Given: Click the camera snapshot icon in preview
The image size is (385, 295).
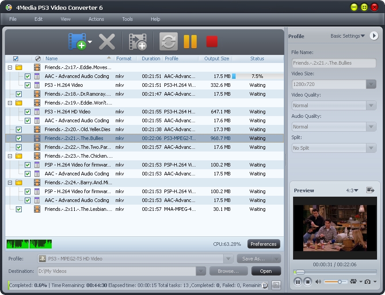Looking at the screenshot, I should click(x=368, y=282).
